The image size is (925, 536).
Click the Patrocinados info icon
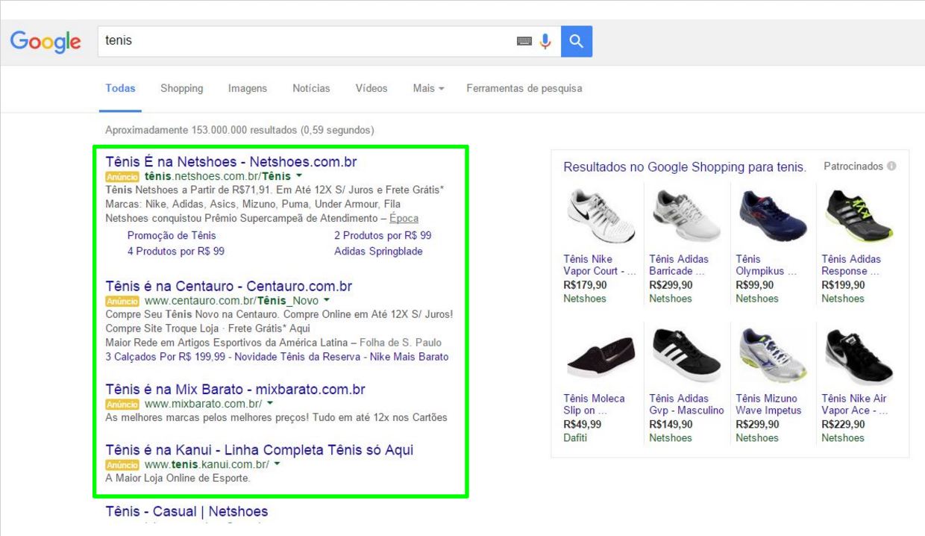pos(891,166)
